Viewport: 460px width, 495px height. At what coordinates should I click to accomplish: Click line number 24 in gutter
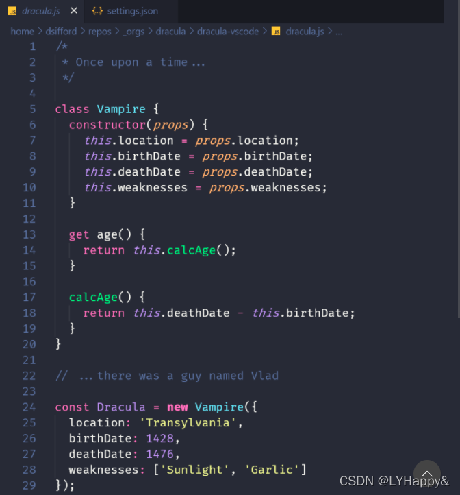pyautogui.click(x=29, y=407)
